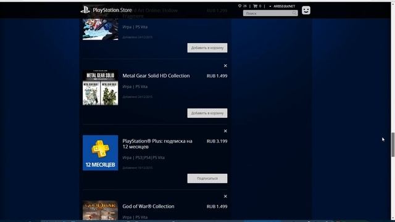Click the RUB 1.499 price of God of War
The height and width of the screenshot is (222, 395).
point(217,207)
